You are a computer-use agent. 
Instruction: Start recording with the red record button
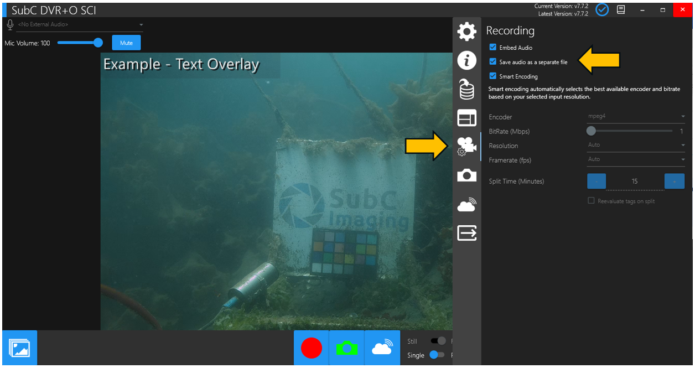point(311,348)
